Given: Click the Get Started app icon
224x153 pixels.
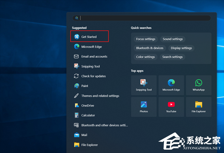Looking at the screenshot, I should tap(77, 37).
